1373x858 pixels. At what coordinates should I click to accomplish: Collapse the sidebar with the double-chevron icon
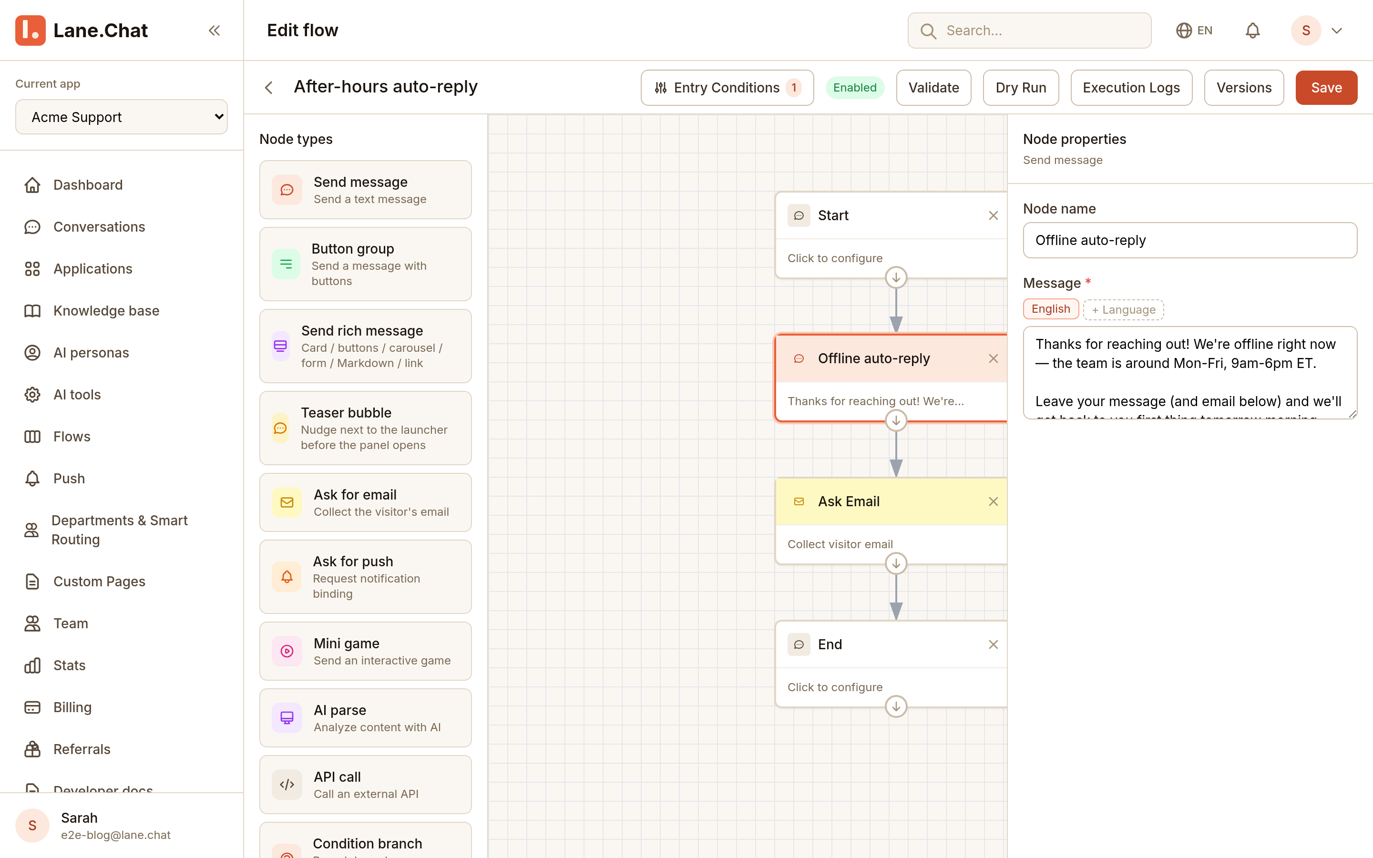coord(214,31)
